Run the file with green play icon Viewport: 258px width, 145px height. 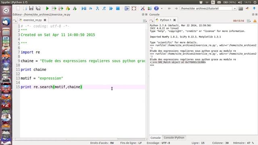coord(47,8)
